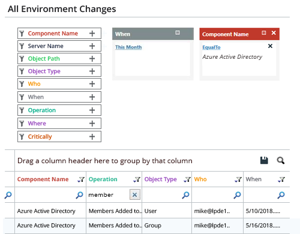The width and height of the screenshot is (300, 234).
Task: Click the plus icon next to Who
Action: 92,84
